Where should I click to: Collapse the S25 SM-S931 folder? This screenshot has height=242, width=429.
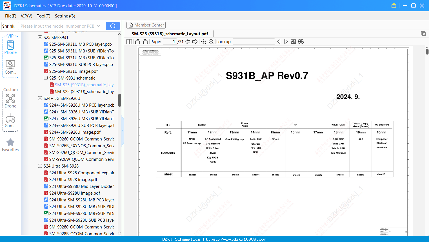(x=40, y=37)
